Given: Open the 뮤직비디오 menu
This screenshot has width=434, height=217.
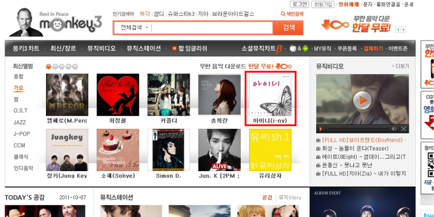Looking at the screenshot, I should [101, 49].
